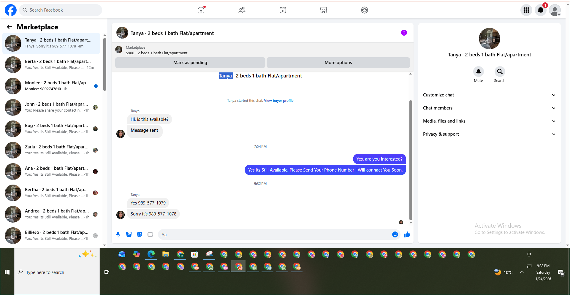Search in conversation magnifier icon

pyautogui.click(x=500, y=72)
